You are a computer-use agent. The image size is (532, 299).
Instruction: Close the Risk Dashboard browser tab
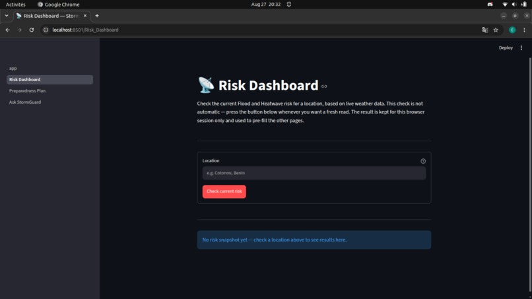click(x=85, y=16)
